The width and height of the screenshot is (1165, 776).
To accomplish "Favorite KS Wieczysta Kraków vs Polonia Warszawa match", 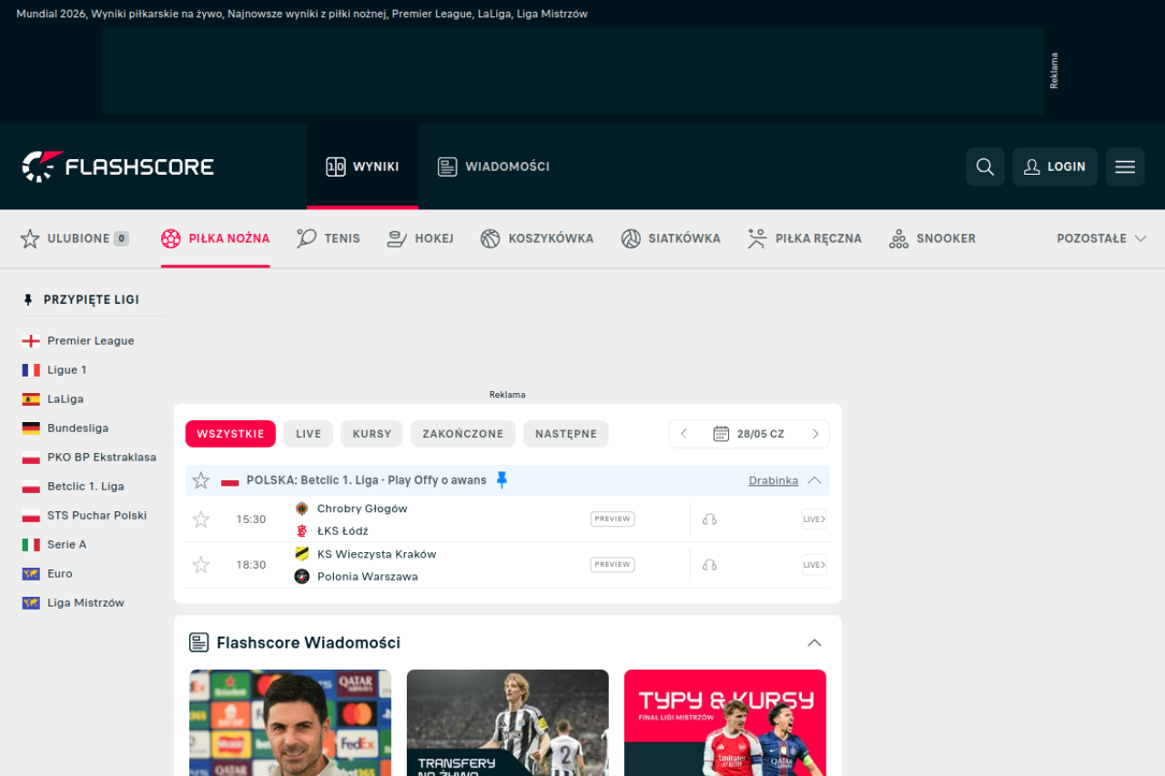I will pos(201,565).
